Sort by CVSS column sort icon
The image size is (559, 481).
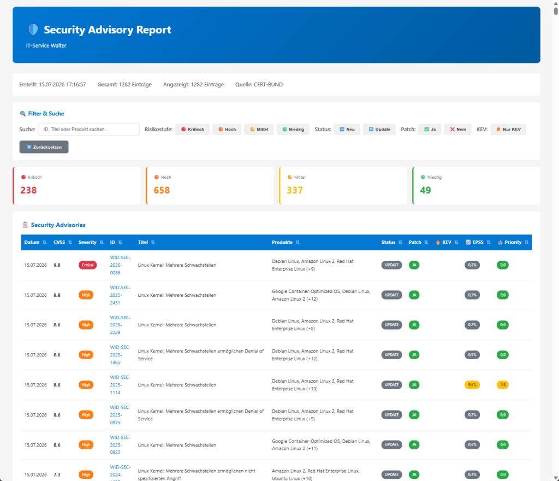(70, 242)
